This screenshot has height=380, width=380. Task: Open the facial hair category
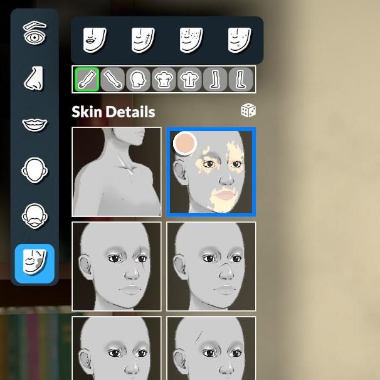pyautogui.click(x=34, y=216)
